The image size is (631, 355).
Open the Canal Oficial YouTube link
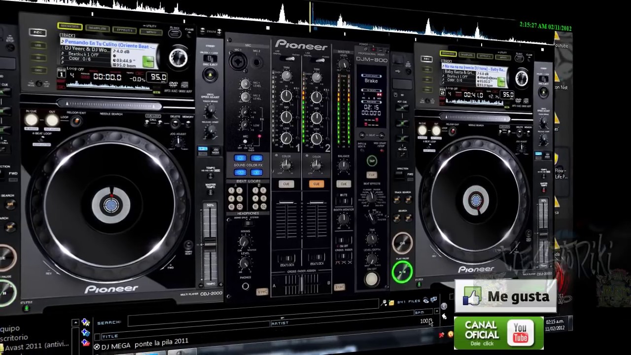[x=499, y=333]
